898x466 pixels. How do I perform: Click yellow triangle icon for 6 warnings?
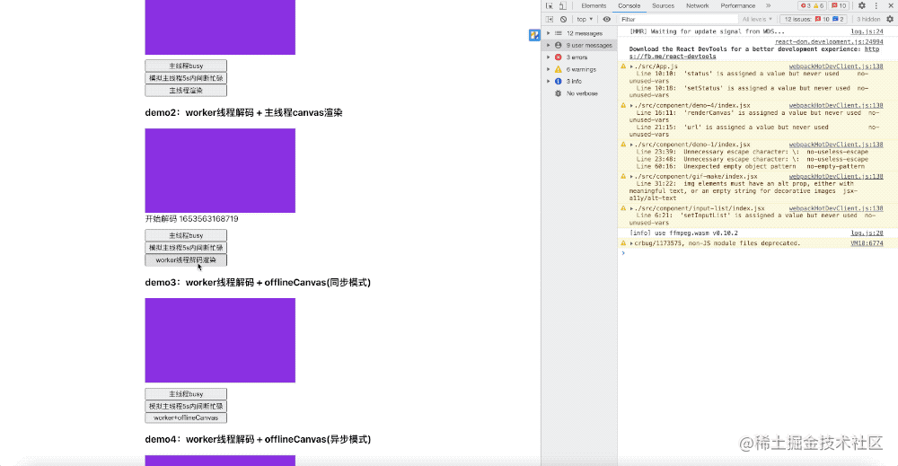(559, 69)
